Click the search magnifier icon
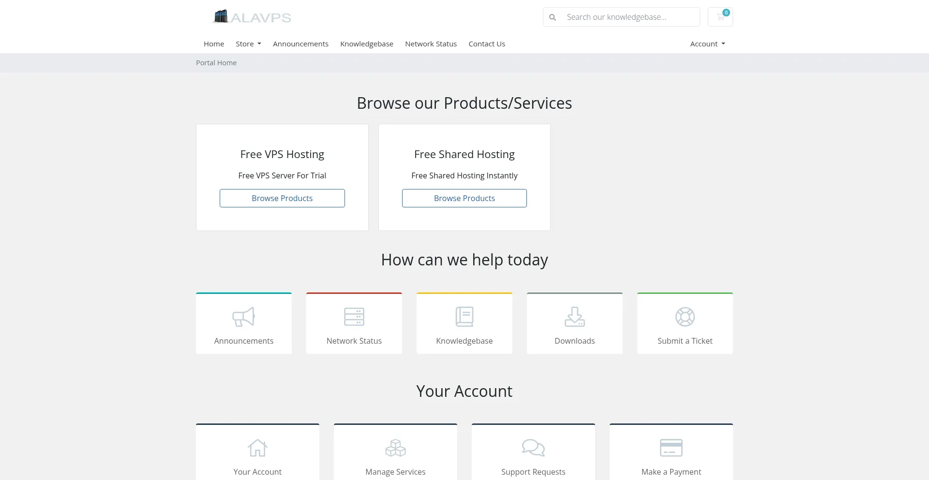This screenshot has height=480, width=929. pos(553,17)
